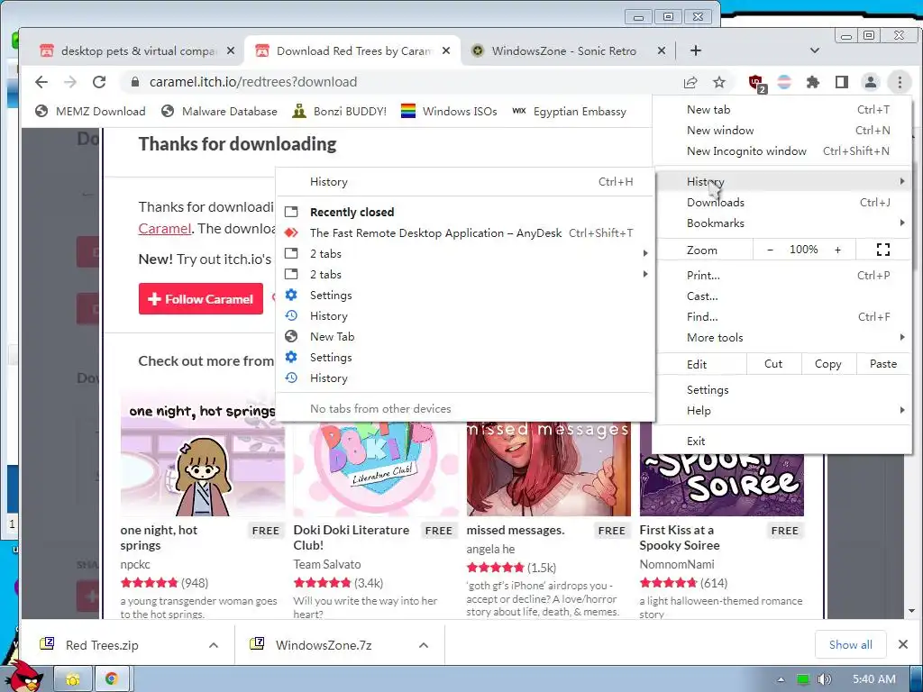Image resolution: width=923 pixels, height=692 pixels.
Task: Expand the first '2 tabs' submenu
Action: pos(465,253)
